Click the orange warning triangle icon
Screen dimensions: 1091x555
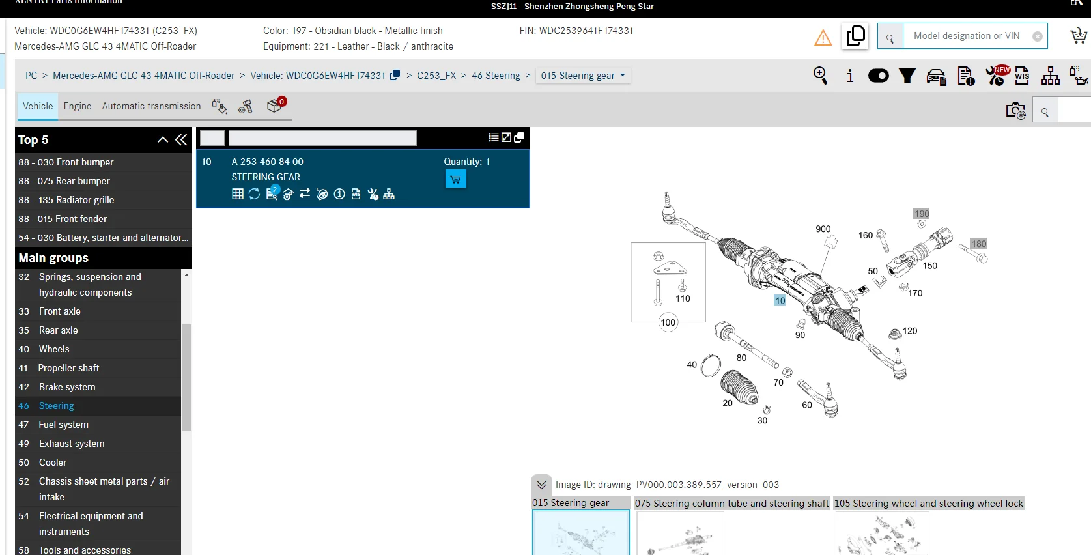(x=823, y=38)
